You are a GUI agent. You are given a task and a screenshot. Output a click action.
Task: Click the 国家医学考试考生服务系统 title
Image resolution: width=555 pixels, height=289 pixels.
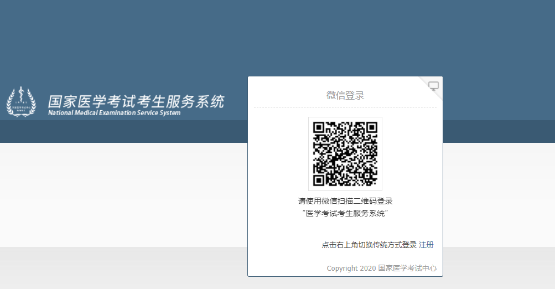pos(136,101)
